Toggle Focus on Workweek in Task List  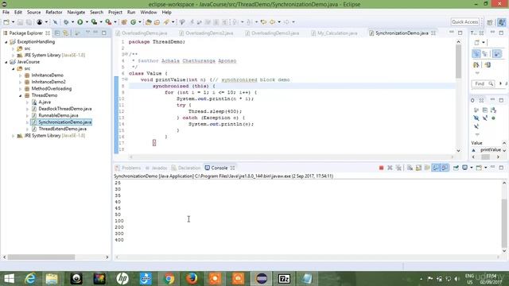tap(496, 54)
